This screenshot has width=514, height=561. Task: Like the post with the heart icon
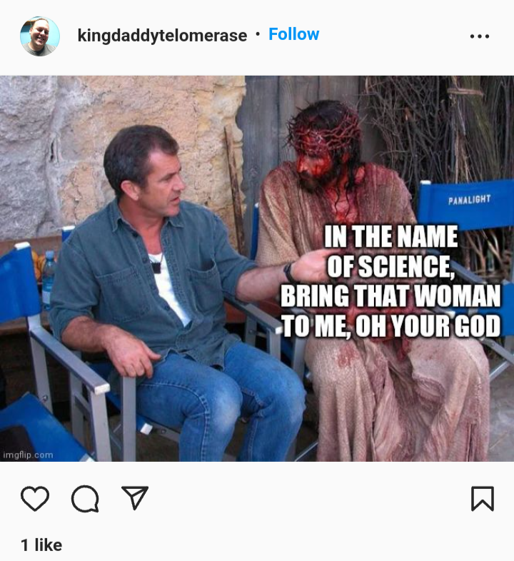point(35,498)
